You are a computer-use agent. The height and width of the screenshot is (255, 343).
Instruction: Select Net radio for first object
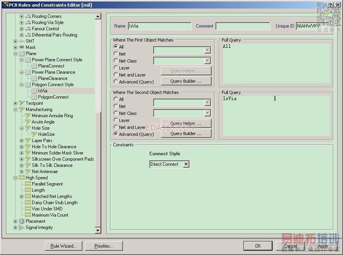coord(116,54)
